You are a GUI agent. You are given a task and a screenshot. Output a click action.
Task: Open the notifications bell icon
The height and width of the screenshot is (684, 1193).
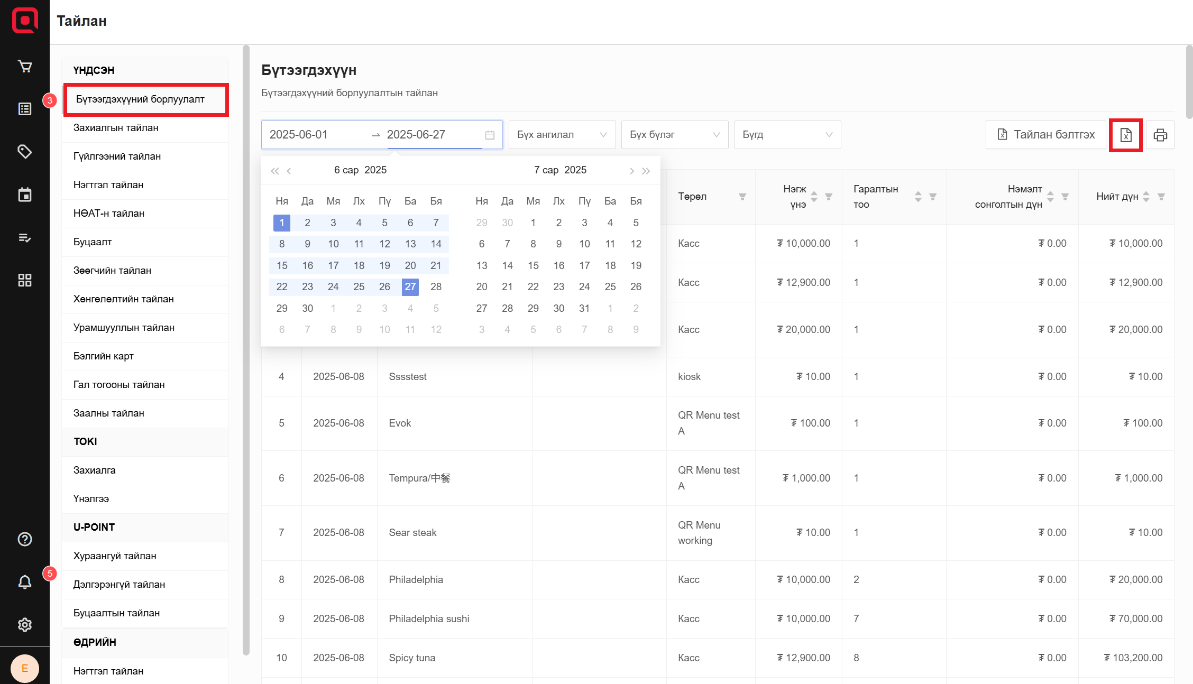pyautogui.click(x=25, y=582)
